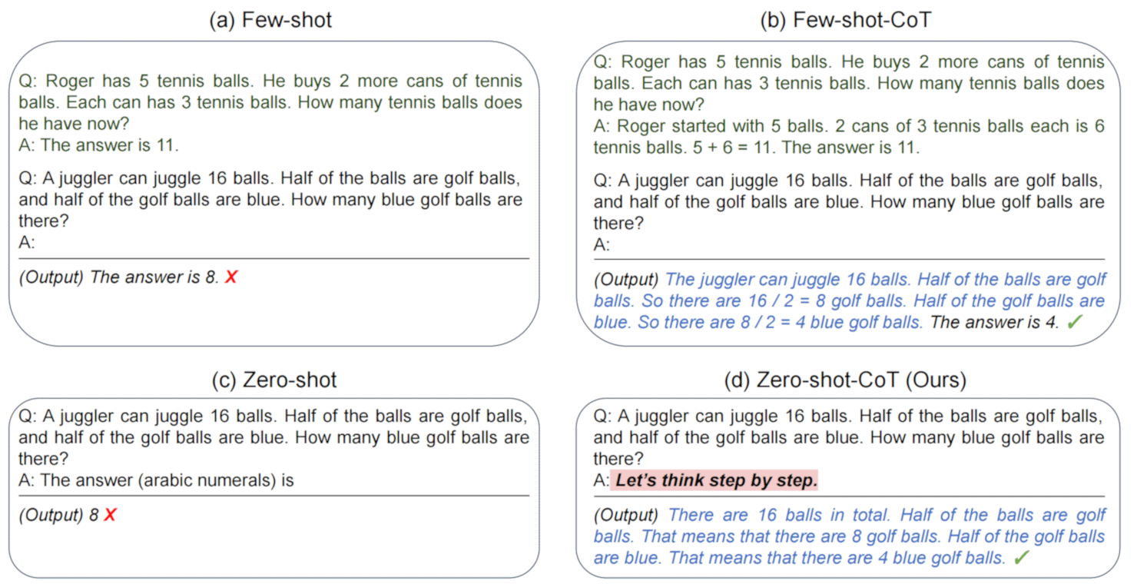Click the highlighted "Let's think step by step." phrase
Image resolution: width=1137 pixels, height=584 pixels.
tap(714, 481)
